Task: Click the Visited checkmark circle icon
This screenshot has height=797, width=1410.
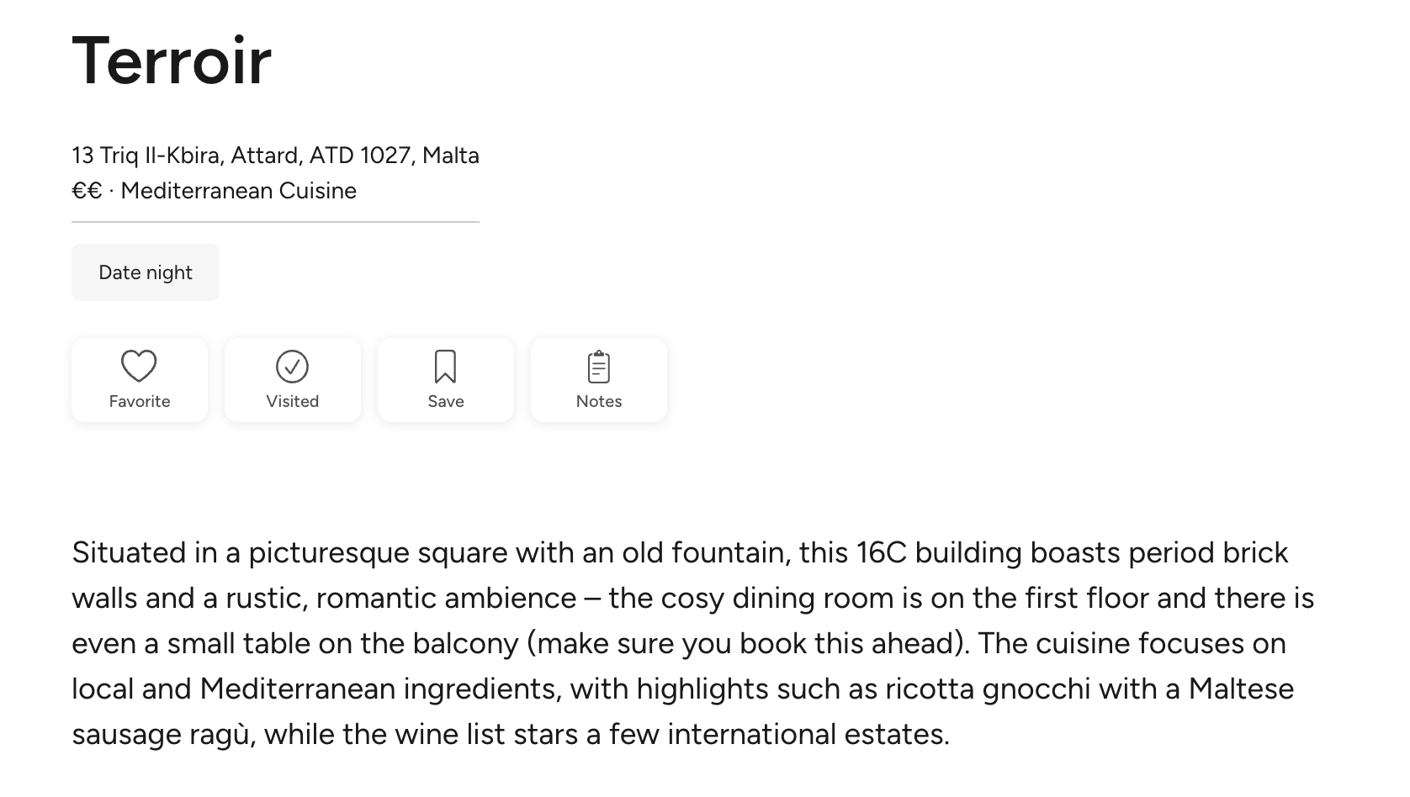Action: click(x=292, y=367)
